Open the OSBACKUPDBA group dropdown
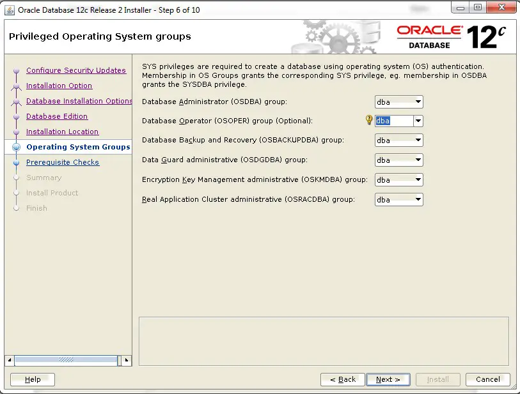The image size is (520, 394). click(x=399, y=140)
